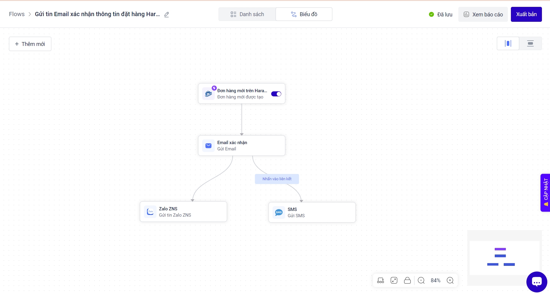Switch to horizontal layout orientation
The width and height of the screenshot is (550, 293).
(x=530, y=44)
